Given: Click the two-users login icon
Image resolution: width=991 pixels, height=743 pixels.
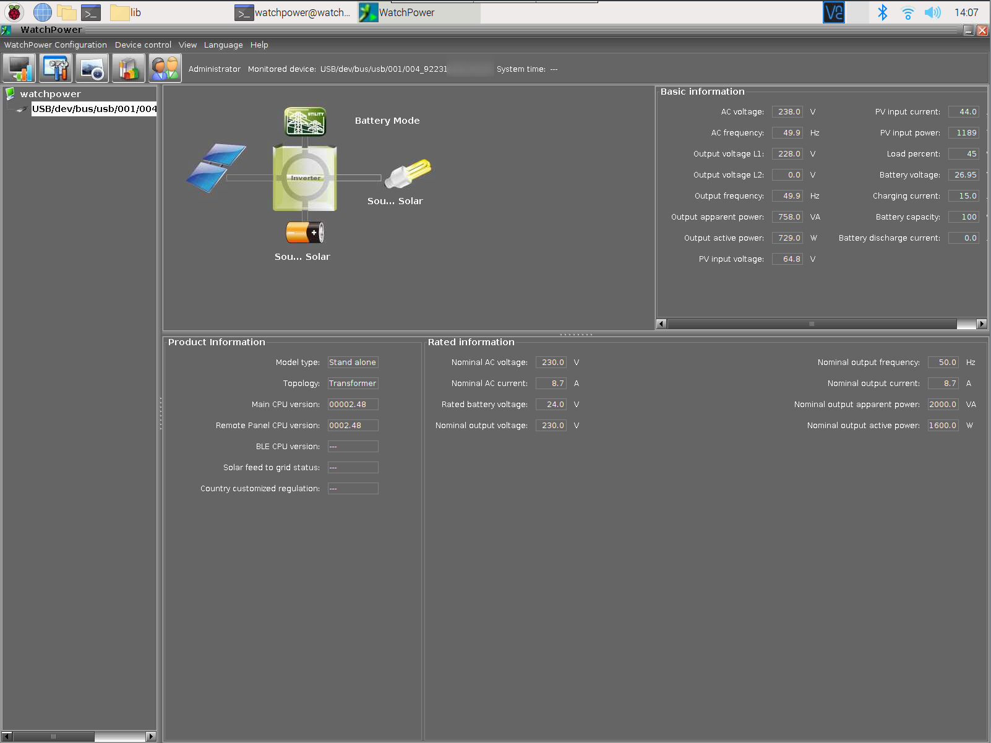Looking at the screenshot, I should pyautogui.click(x=165, y=68).
